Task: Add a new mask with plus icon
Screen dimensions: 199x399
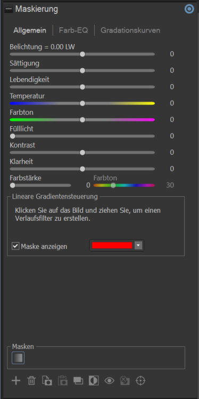Action: coord(16,381)
